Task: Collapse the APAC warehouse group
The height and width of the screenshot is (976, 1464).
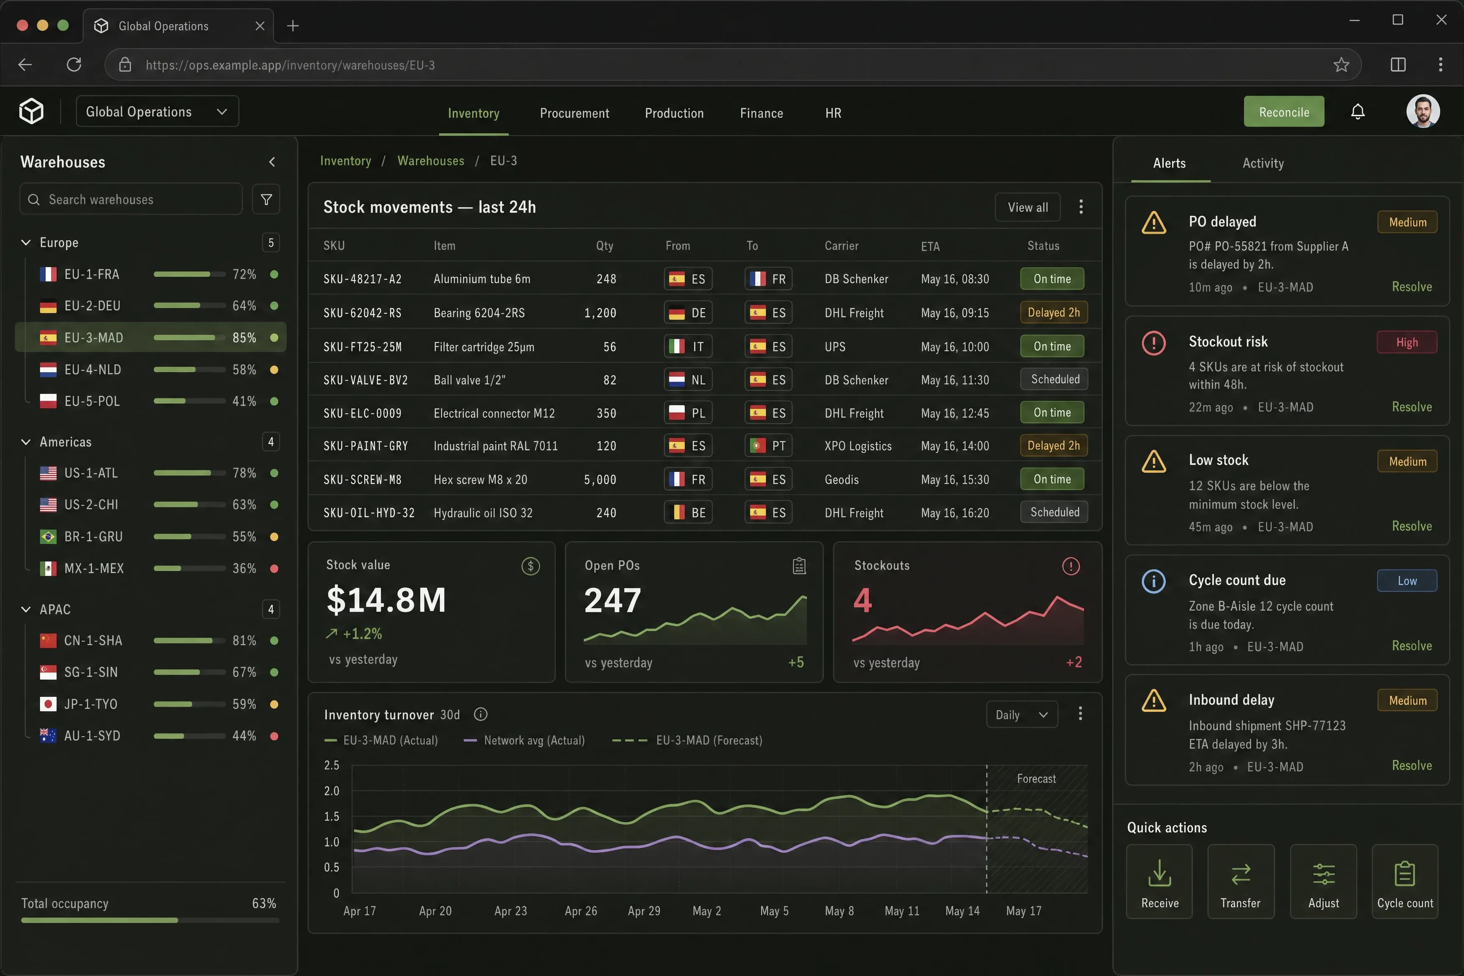Action: (25, 610)
